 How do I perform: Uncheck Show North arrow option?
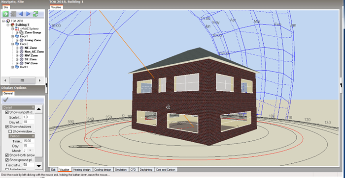point(7,155)
